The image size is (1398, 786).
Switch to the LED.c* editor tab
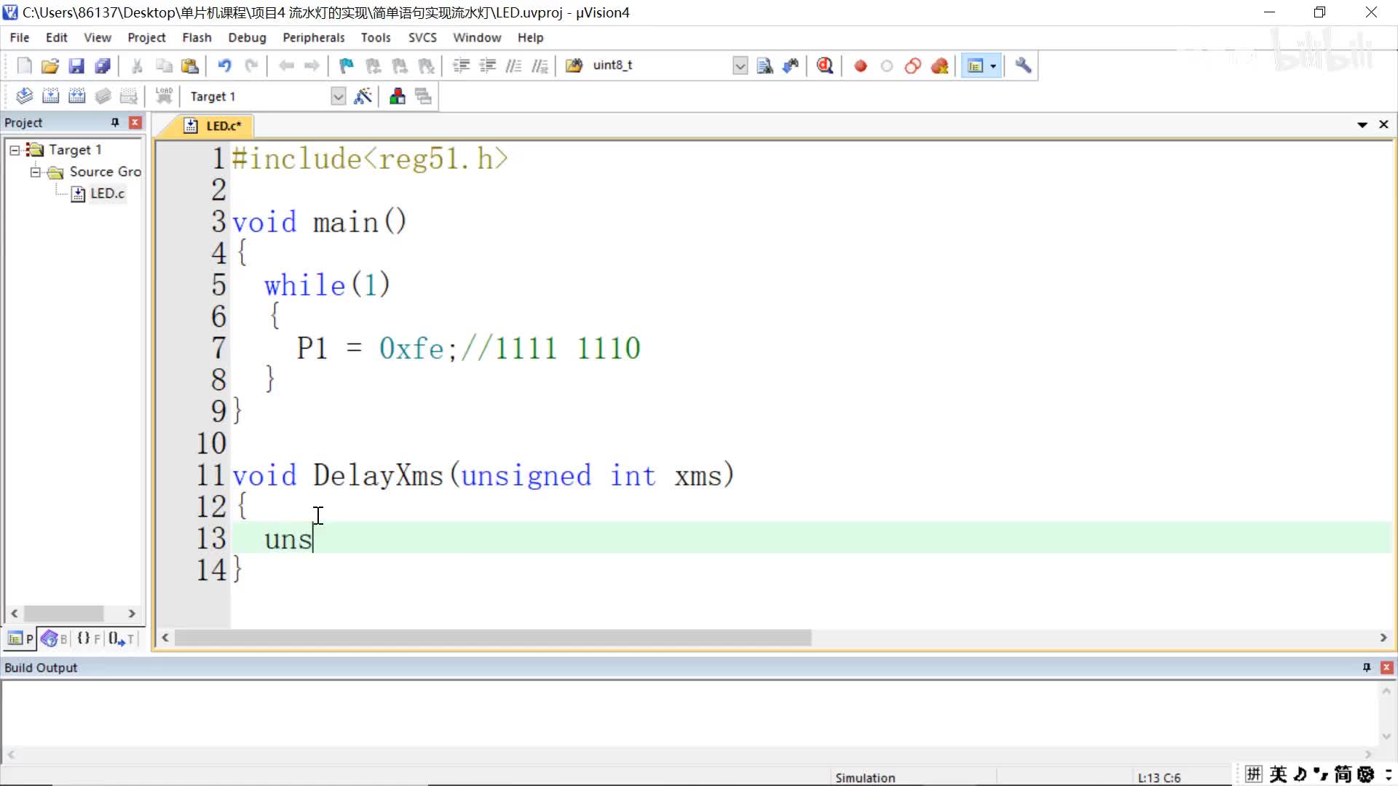pyautogui.click(x=213, y=126)
